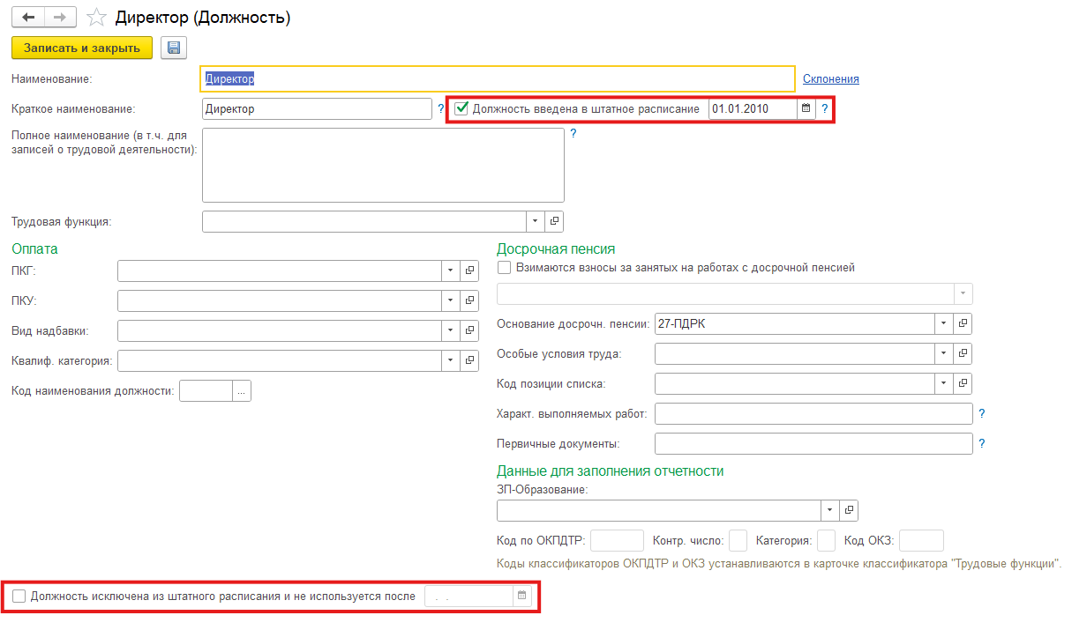Click the Краткое наименование field
This screenshot has height=630, width=1072.
317,109
